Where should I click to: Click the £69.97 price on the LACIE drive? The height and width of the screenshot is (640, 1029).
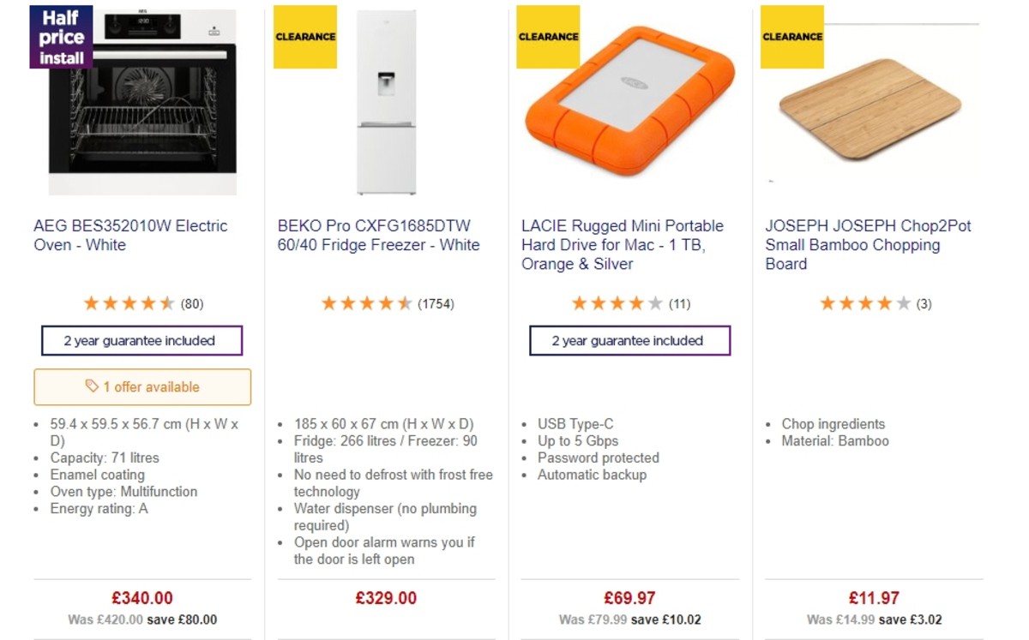click(x=629, y=597)
